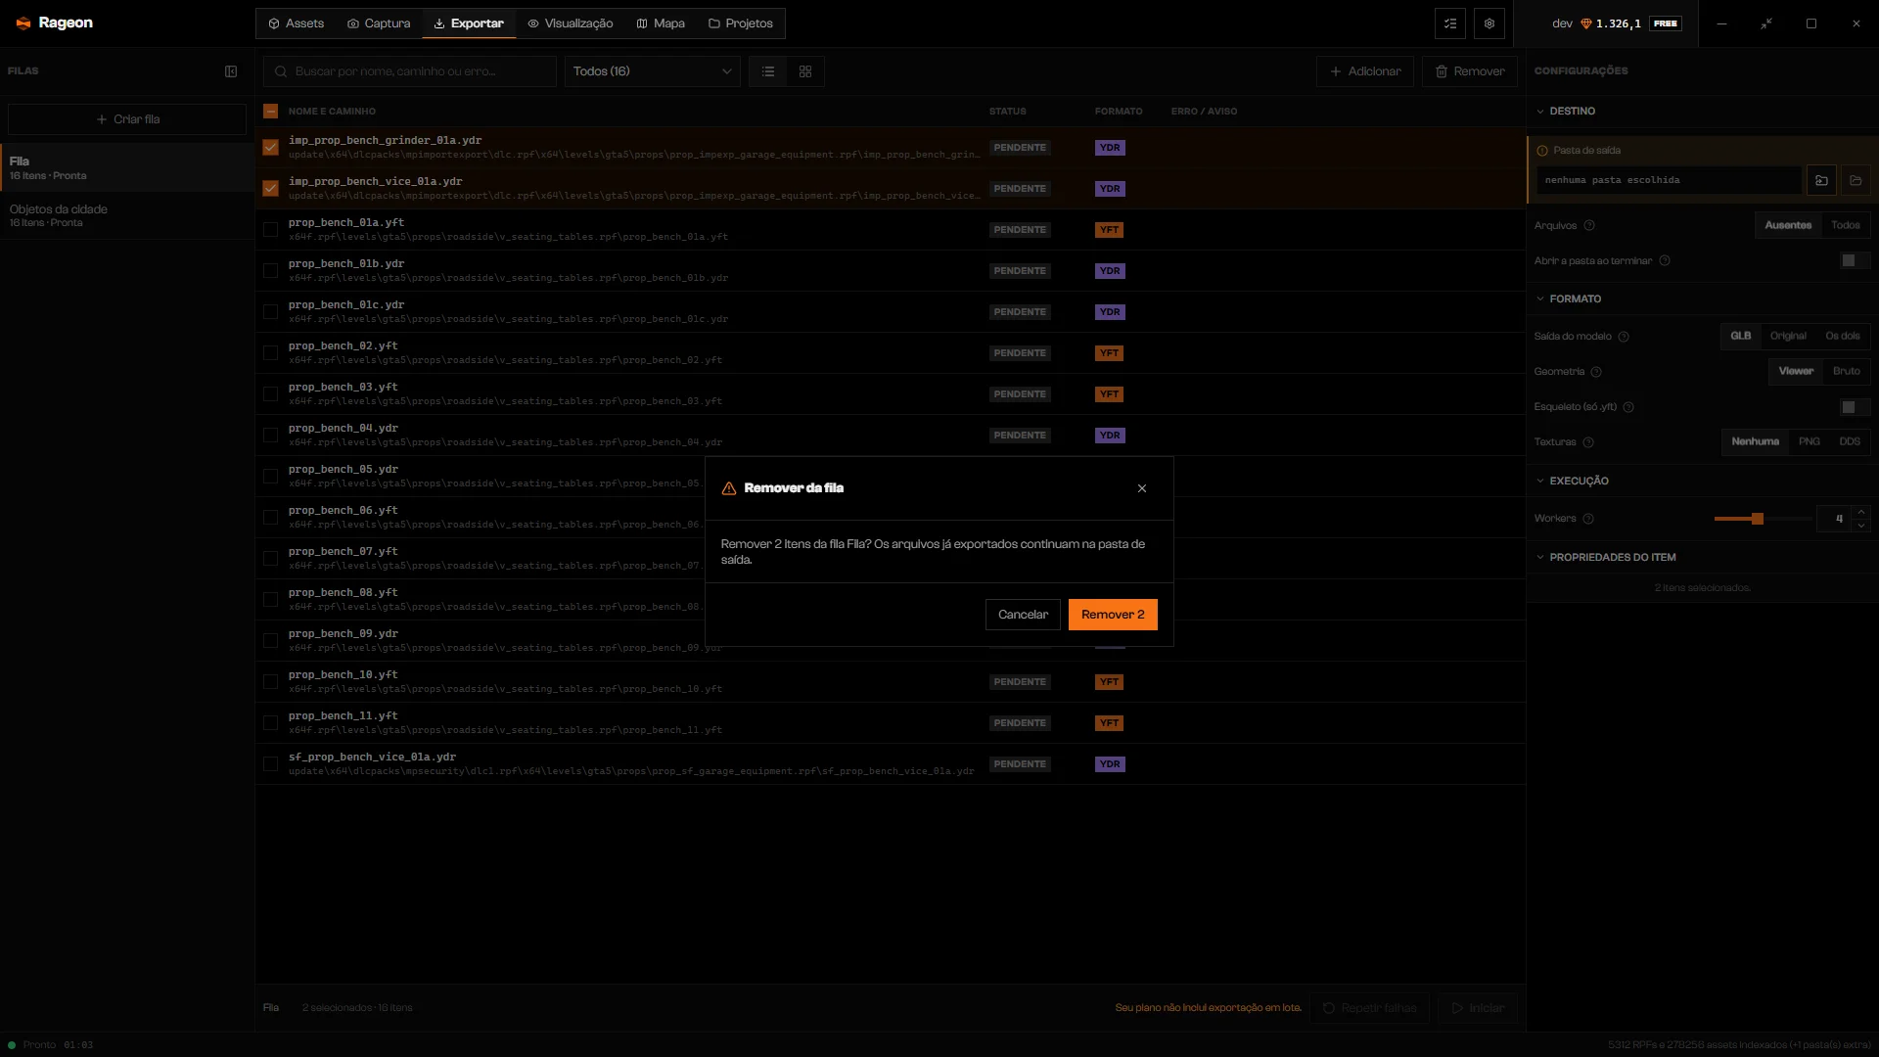Click the Adicionar button
The image size is (1879, 1057).
(x=1365, y=71)
